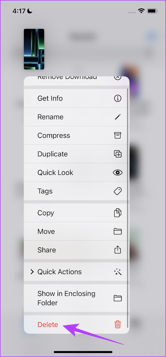Tap the Share upload-arrow icon
Screen dimensions: 166x357
point(118,250)
